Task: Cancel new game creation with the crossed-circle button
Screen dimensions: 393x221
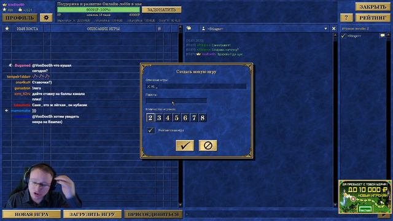Action: [x=208, y=145]
